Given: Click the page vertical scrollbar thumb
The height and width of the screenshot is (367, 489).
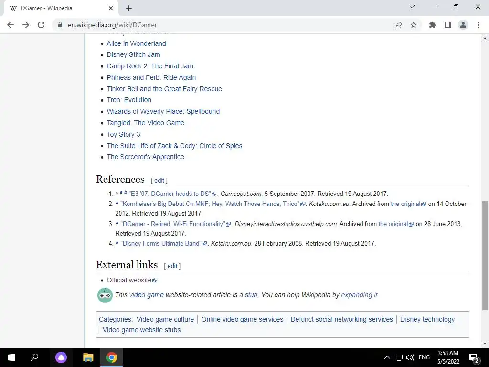Looking at the screenshot, I should pos(485,256).
